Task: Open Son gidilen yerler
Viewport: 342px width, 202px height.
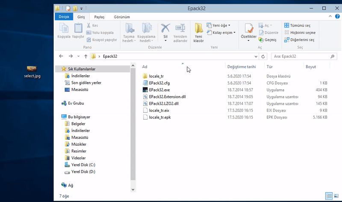Action: [x=86, y=82]
